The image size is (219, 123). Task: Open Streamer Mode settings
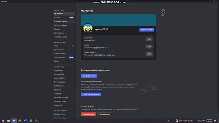[64, 101]
